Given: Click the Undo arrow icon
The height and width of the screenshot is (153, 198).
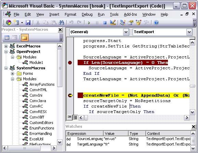Looking at the screenshot, I should [x=71, y=23].
